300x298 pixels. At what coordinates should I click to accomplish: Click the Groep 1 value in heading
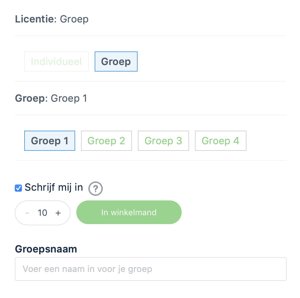[69, 98]
